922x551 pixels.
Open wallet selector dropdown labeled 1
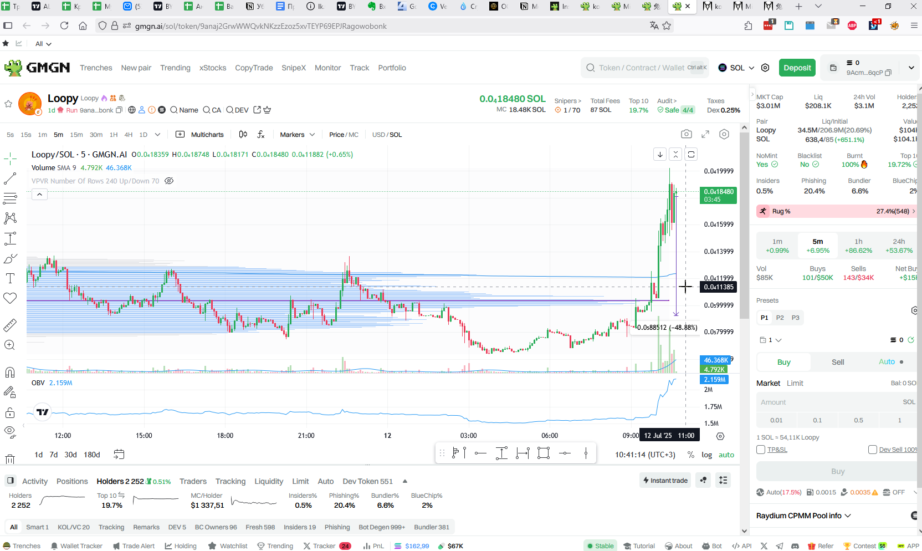point(770,340)
